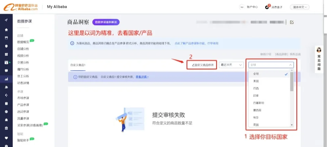Viewport: 327px width, 147px height.
Task: Click the edit icon at the top right of 商品洞察
Action: click(292, 22)
